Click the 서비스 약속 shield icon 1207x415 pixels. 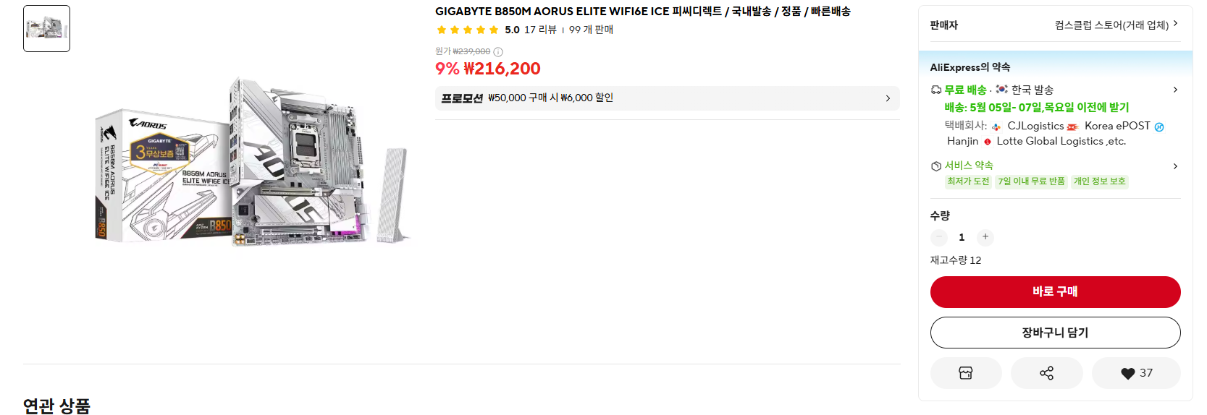click(x=936, y=166)
